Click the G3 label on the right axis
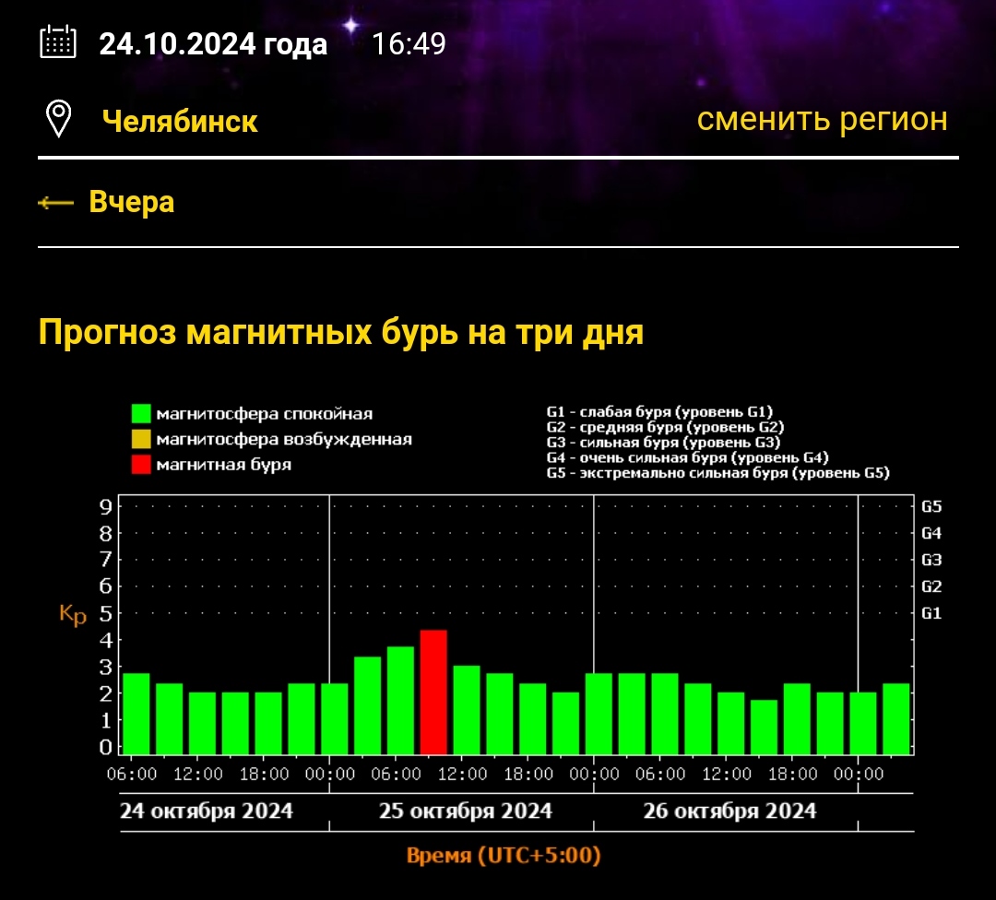The height and width of the screenshot is (900, 996). 931,561
